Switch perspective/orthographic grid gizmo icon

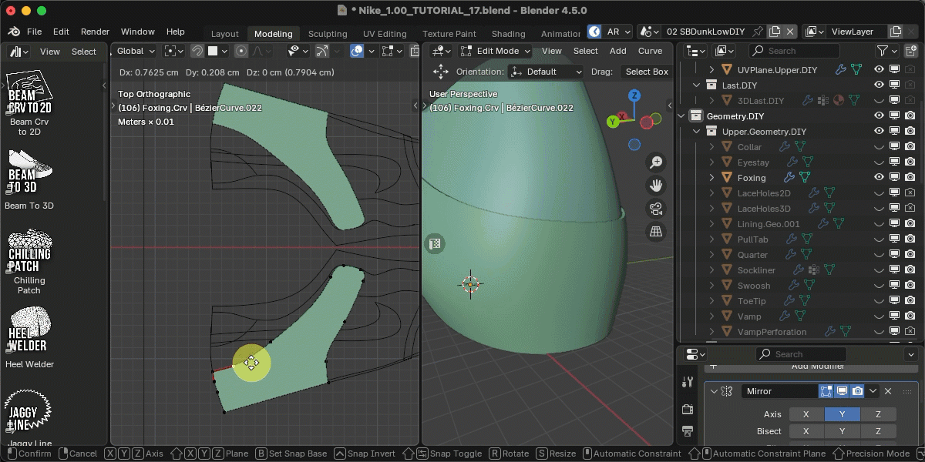[656, 232]
